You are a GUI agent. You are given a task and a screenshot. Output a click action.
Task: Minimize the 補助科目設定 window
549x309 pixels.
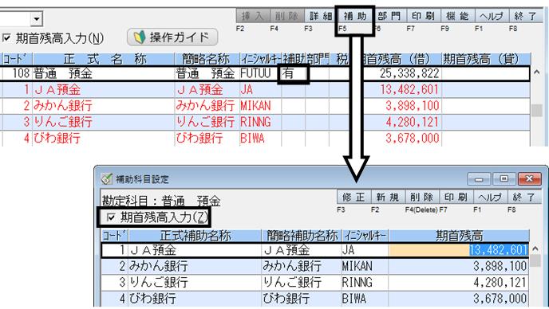479,179
